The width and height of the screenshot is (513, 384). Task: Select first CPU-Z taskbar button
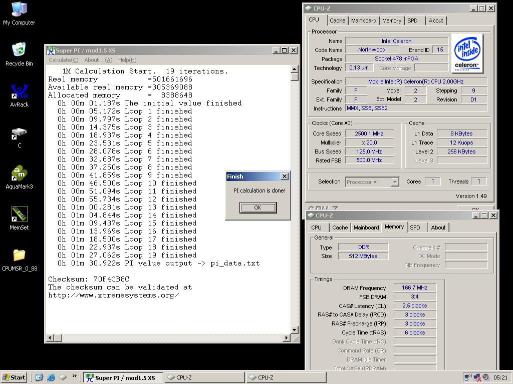204,377
